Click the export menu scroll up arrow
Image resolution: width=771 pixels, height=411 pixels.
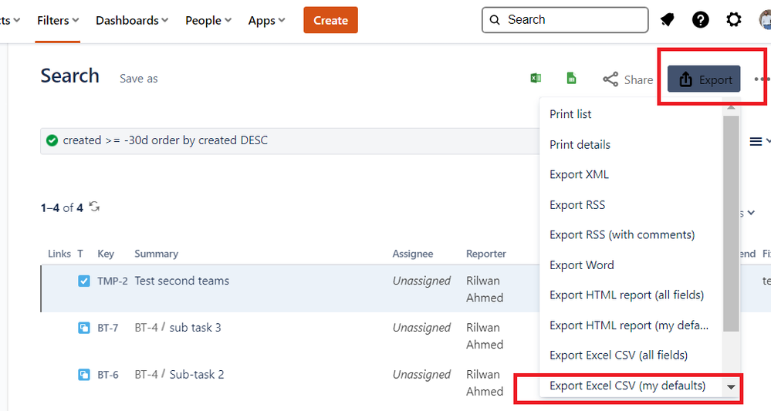731,106
